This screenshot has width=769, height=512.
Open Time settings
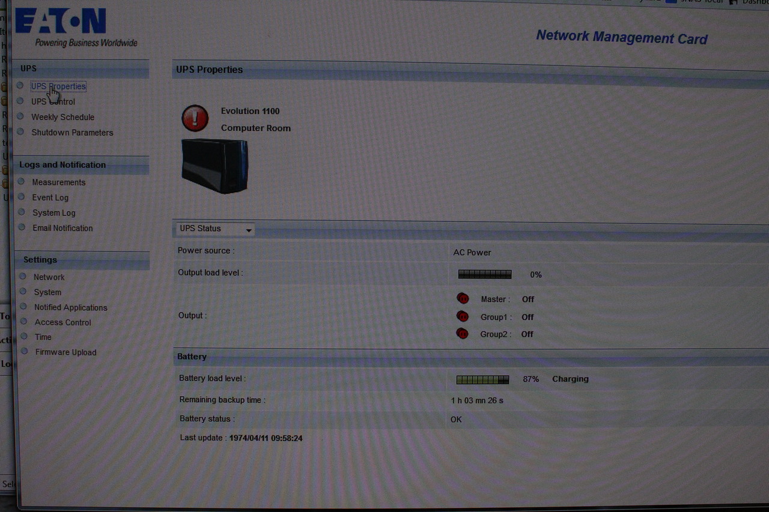tap(43, 337)
